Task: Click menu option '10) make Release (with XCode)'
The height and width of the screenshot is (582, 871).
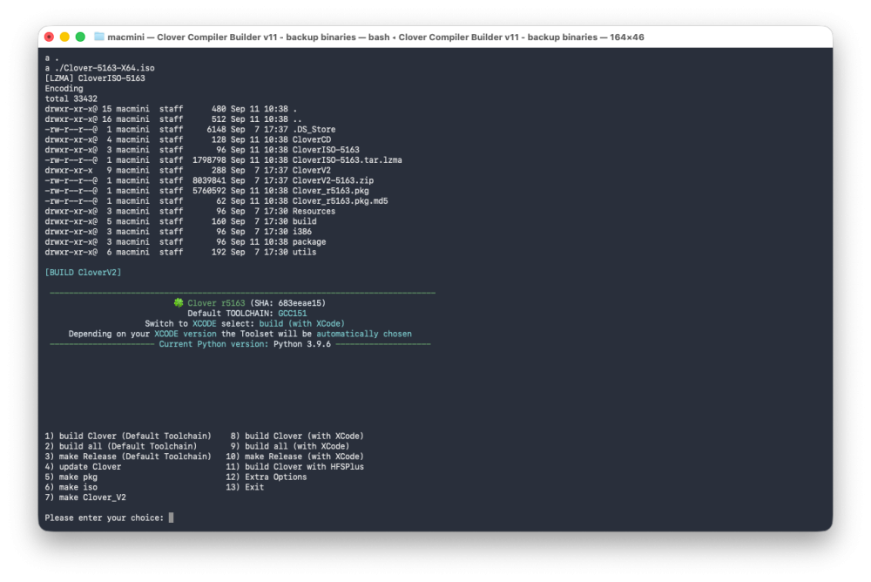Action: (294, 457)
